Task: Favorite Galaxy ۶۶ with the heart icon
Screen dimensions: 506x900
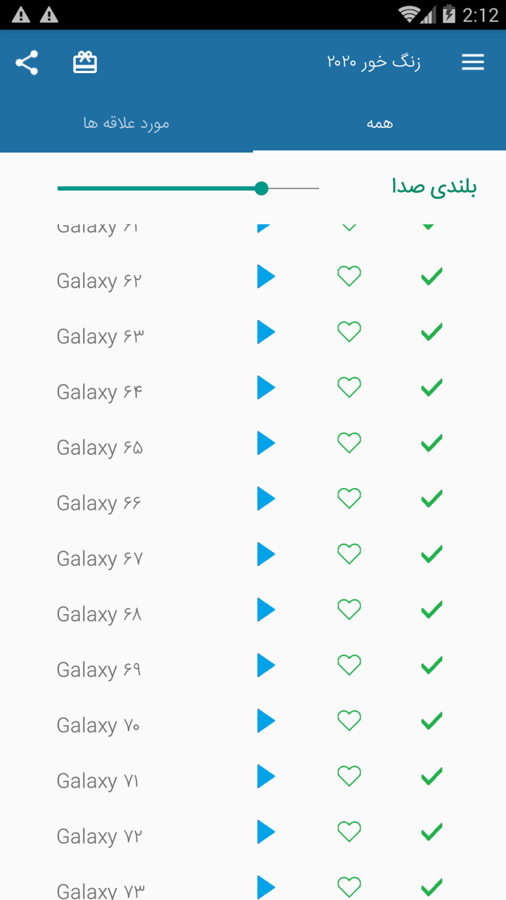Action: pos(349,499)
